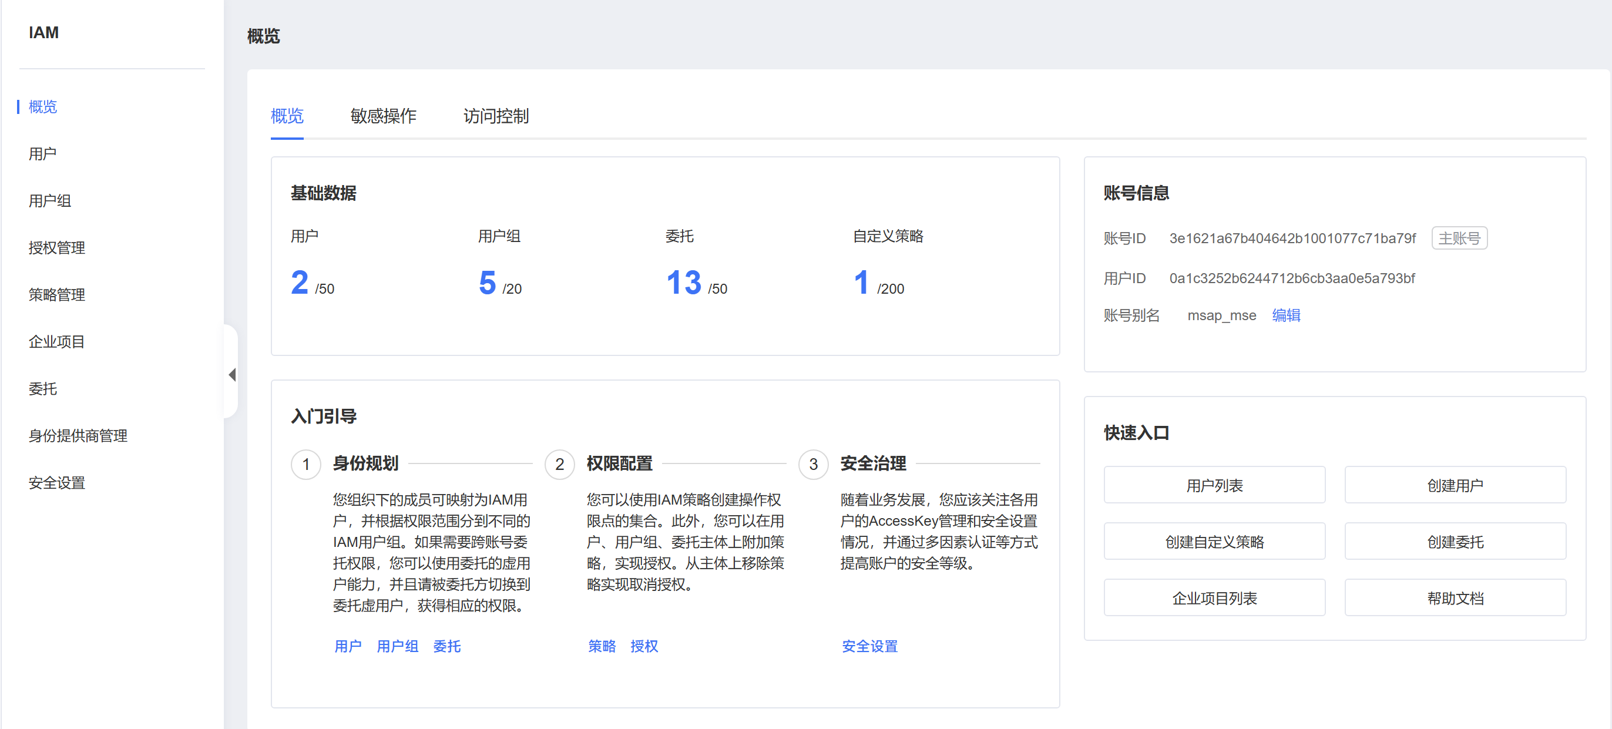Open 帮助文档 quick entry
The height and width of the screenshot is (729, 1612).
click(x=1456, y=597)
